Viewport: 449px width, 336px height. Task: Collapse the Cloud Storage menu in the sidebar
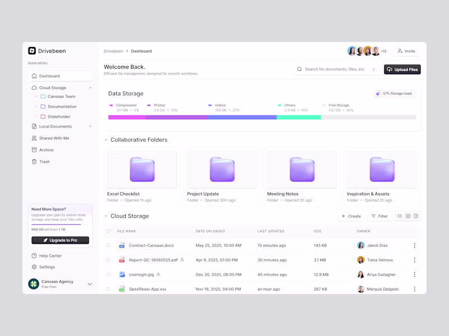tap(90, 87)
